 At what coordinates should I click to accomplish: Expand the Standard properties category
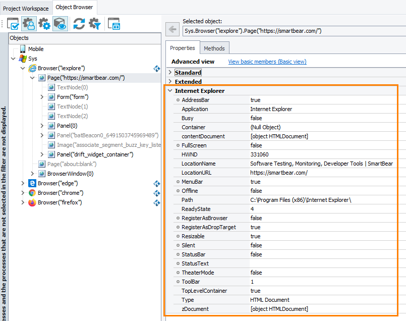(x=170, y=72)
